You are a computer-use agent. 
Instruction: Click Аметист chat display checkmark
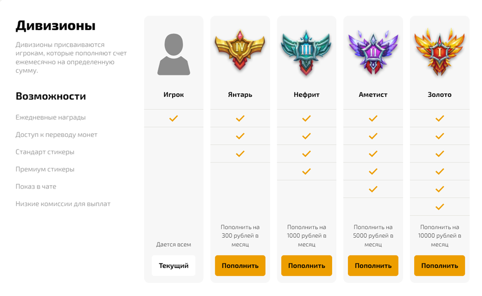[x=373, y=189]
